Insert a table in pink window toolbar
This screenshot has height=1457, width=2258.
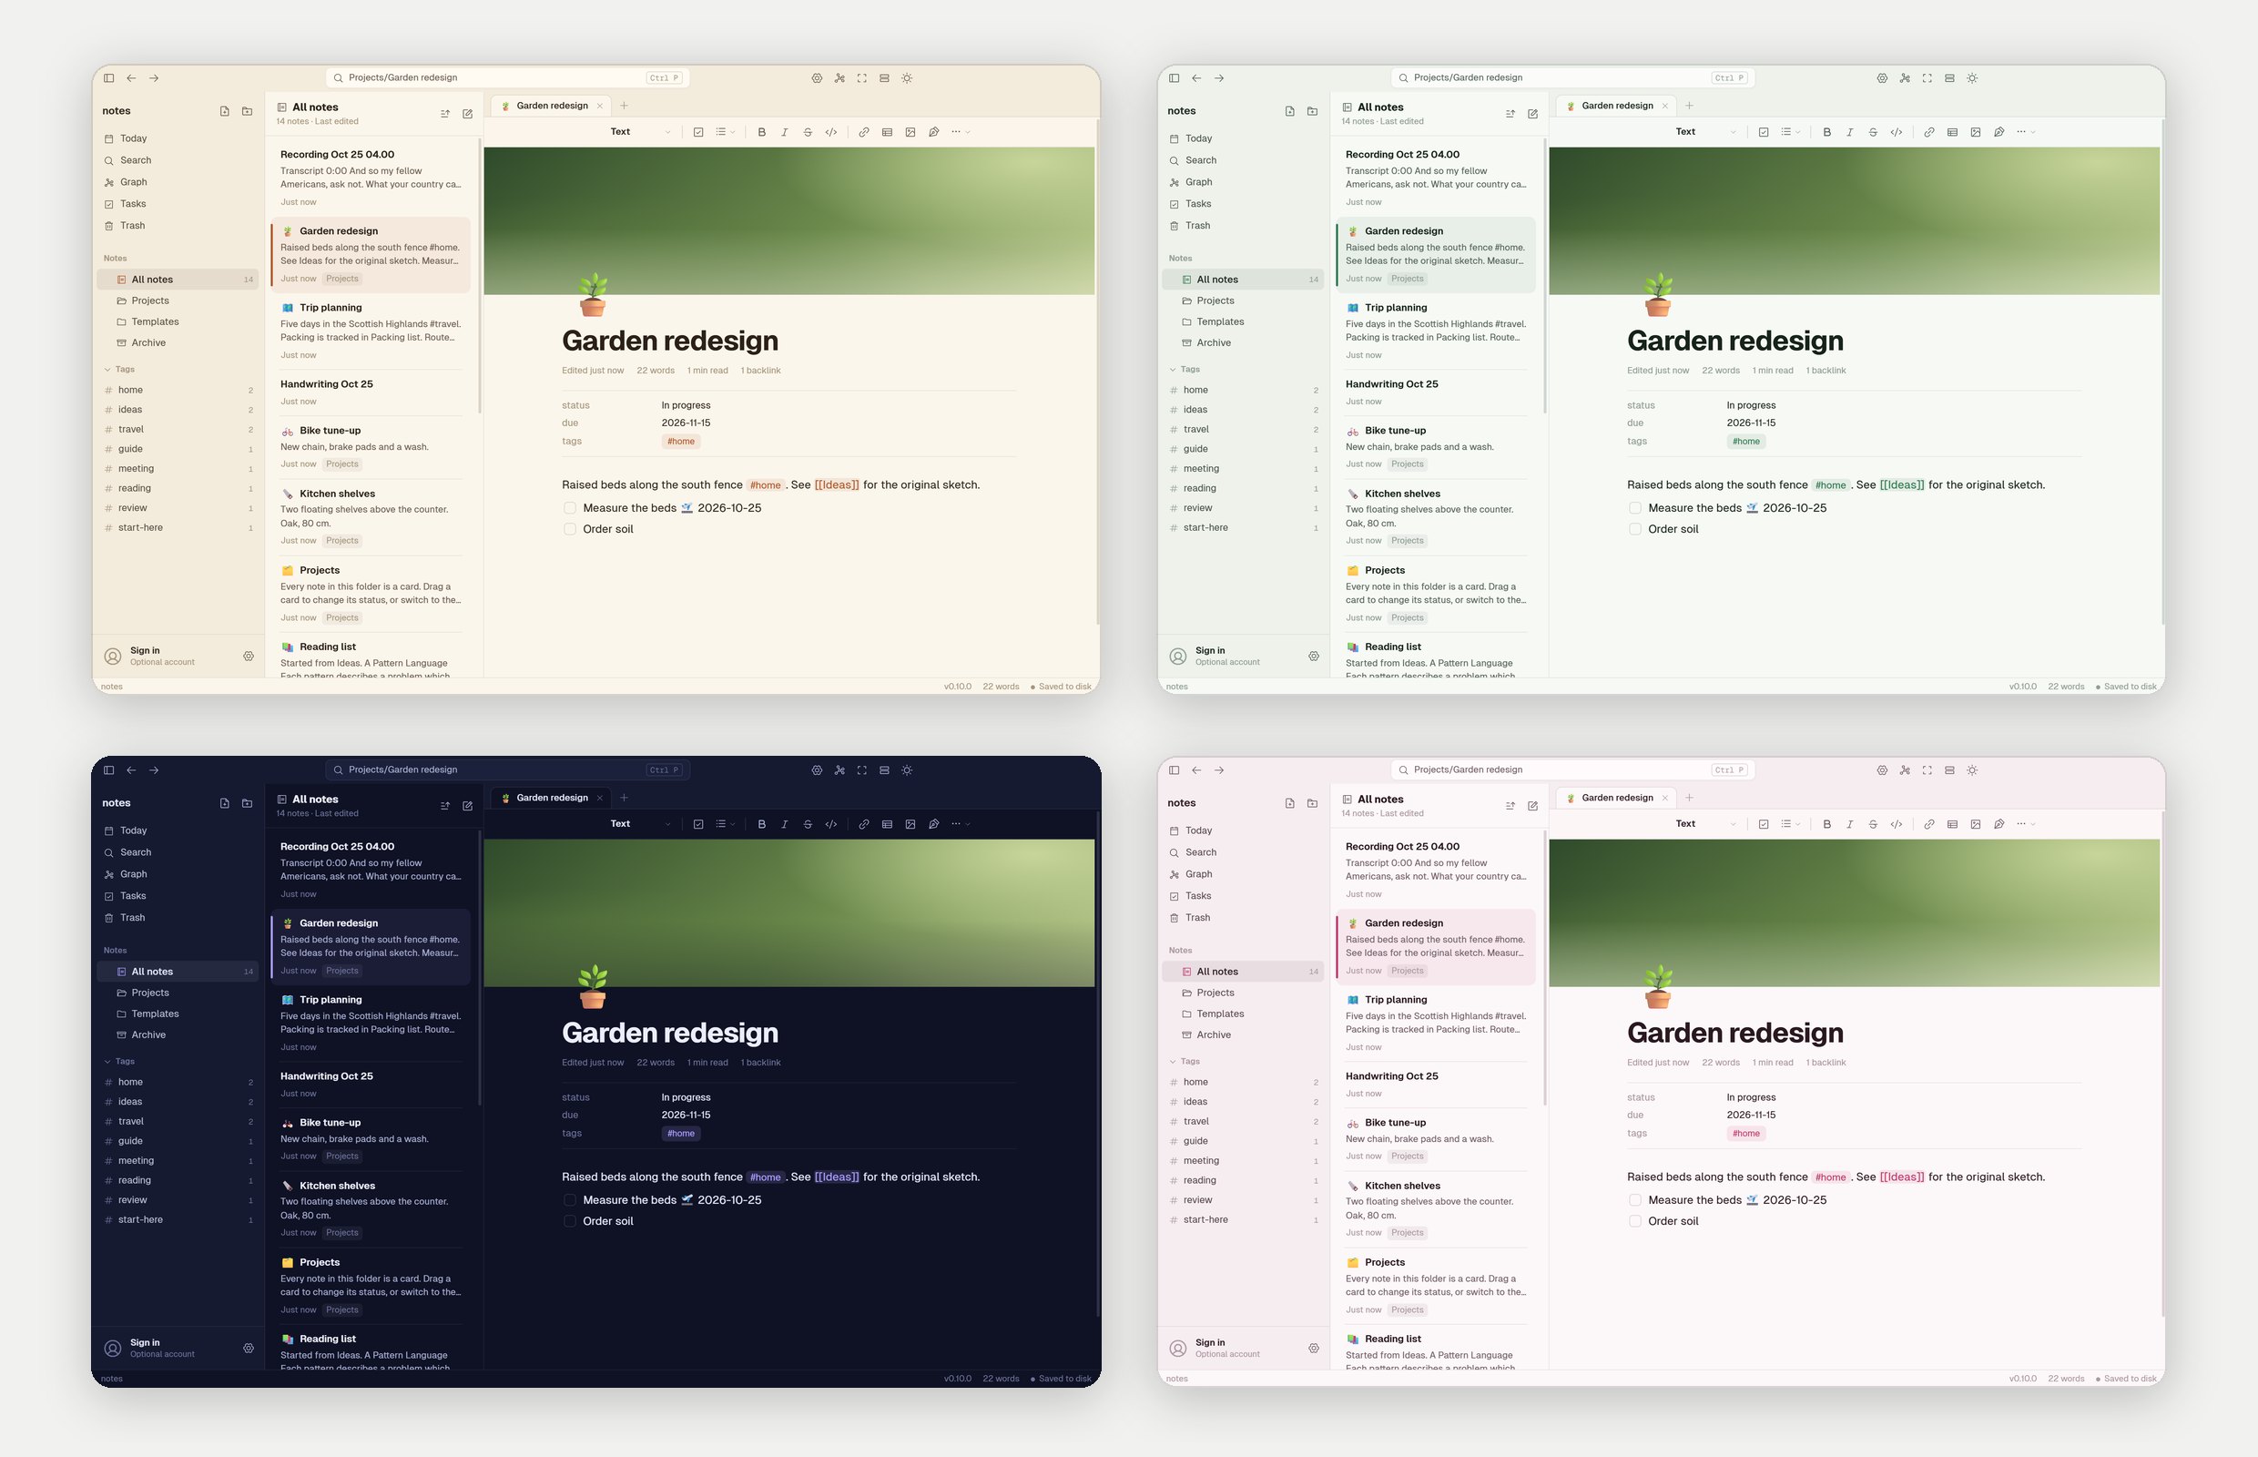coord(1952,824)
